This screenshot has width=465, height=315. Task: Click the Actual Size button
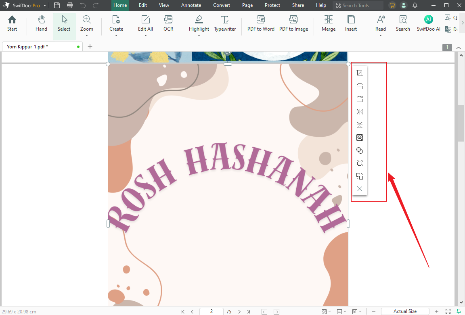405,311
